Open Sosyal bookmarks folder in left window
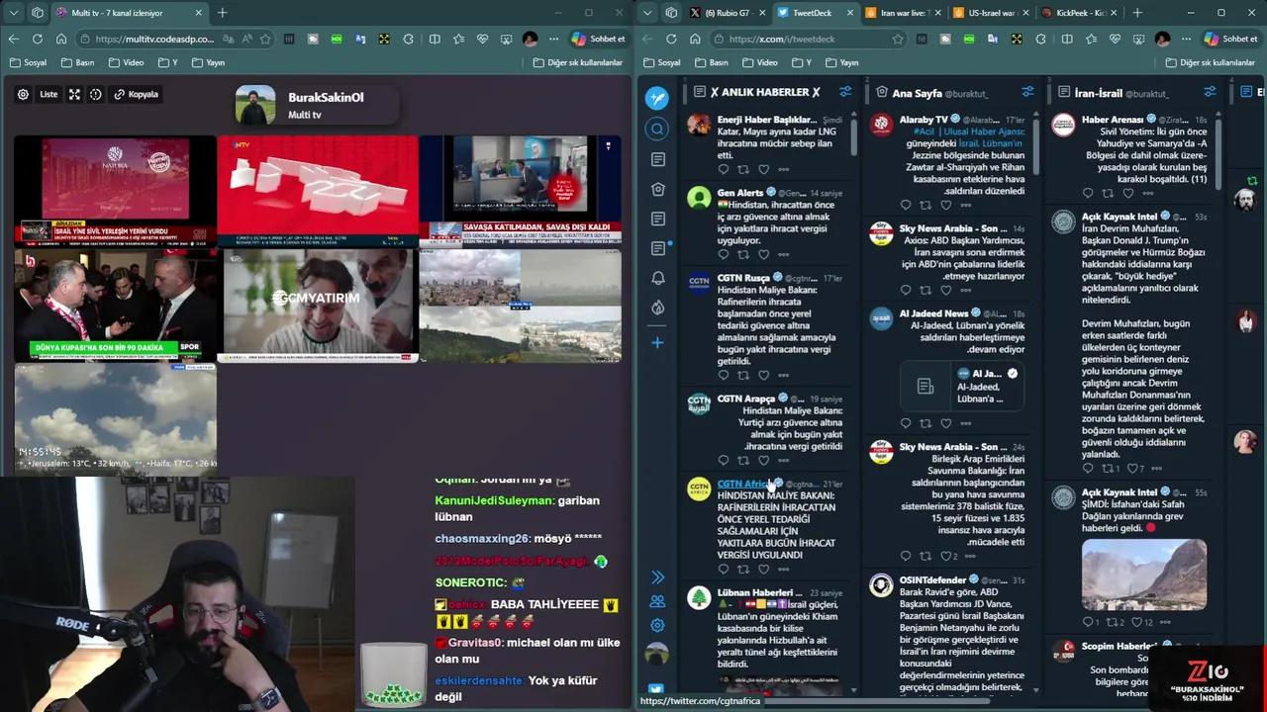Image resolution: width=1267 pixels, height=712 pixels. (x=28, y=62)
